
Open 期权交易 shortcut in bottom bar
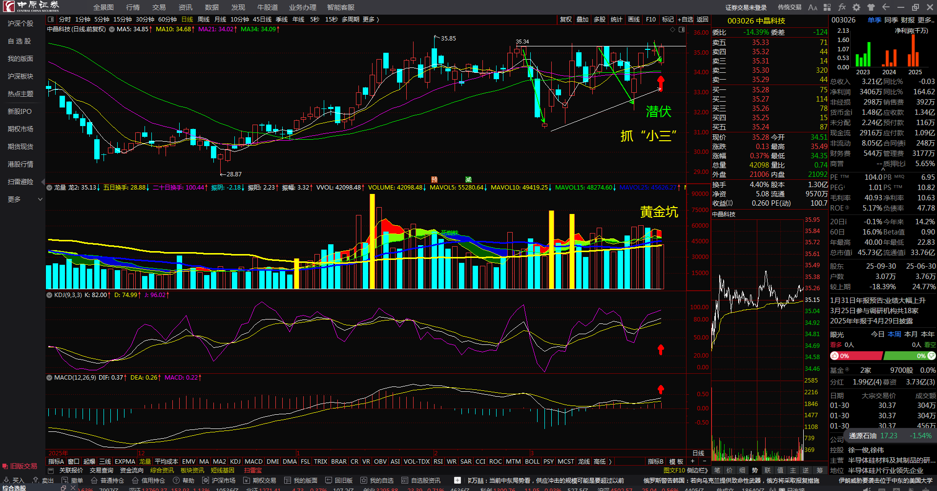point(260,481)
